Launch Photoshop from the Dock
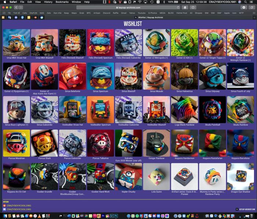The image size is (257, 219). click(116, 216)
